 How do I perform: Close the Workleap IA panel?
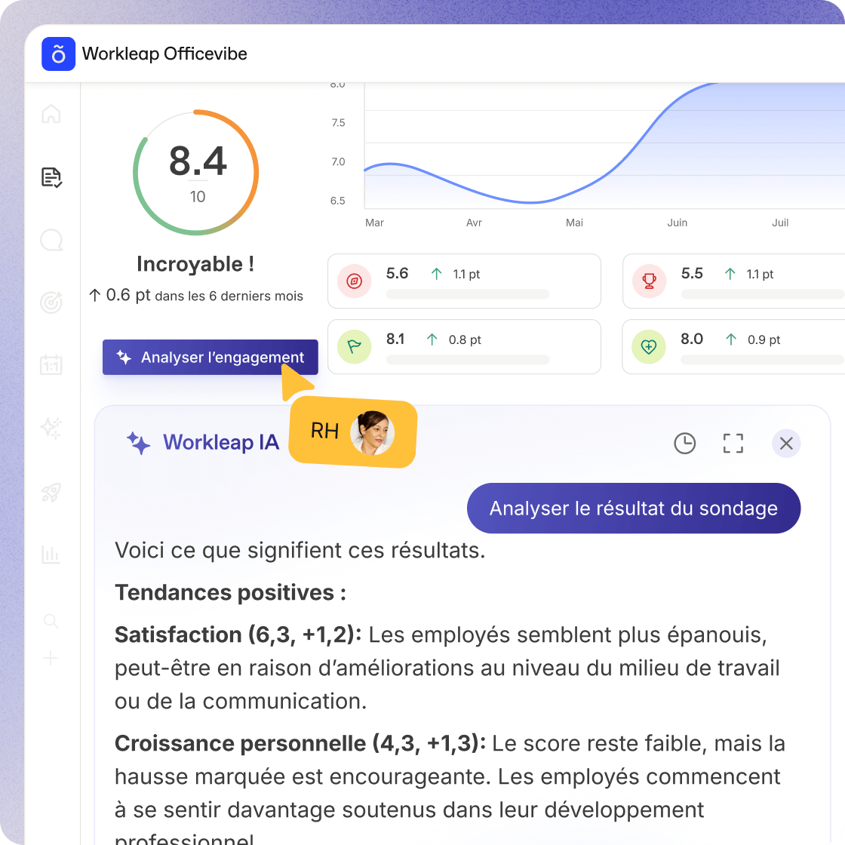click(x=786, y=444)
